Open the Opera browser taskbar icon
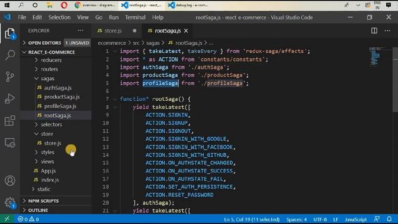The height and width of the screenshot is (224, 398). pyautogui.click(x=64, y=5)
